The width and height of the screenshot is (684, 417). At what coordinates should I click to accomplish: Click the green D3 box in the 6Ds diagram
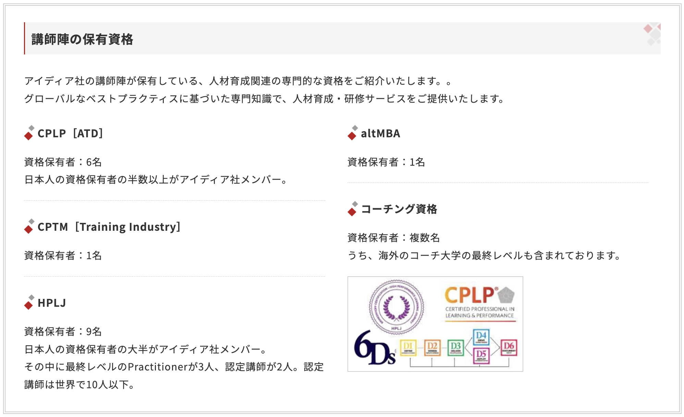click(x=455, y=347)
